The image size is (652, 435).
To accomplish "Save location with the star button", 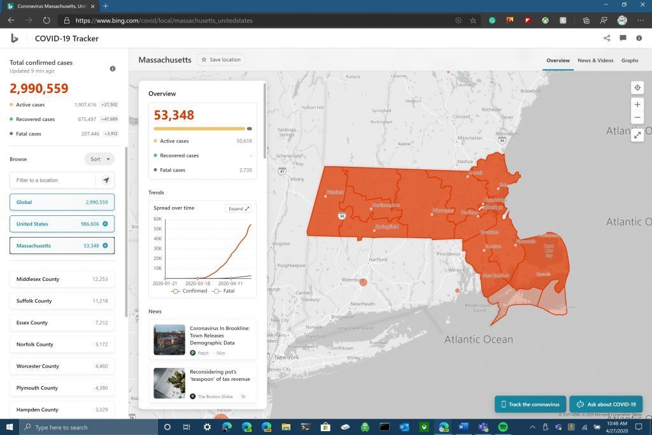I will click(221, 60).
